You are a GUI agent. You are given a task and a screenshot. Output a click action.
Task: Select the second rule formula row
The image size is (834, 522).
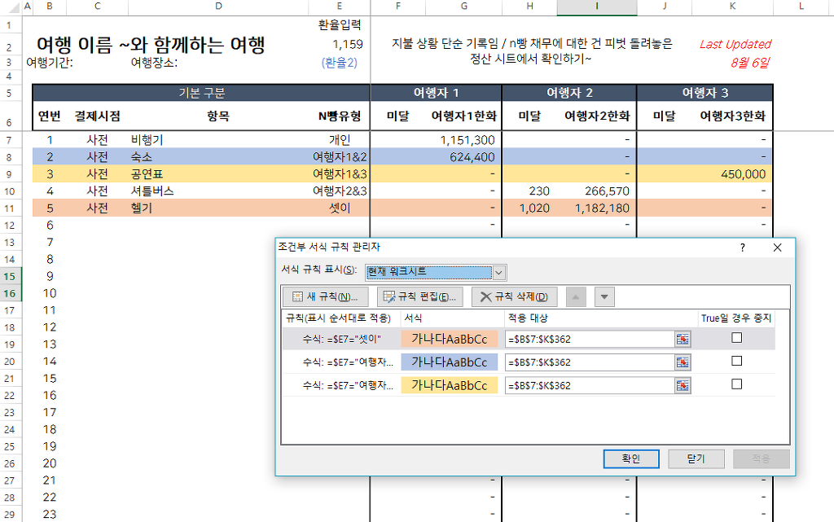coord(340,362)
